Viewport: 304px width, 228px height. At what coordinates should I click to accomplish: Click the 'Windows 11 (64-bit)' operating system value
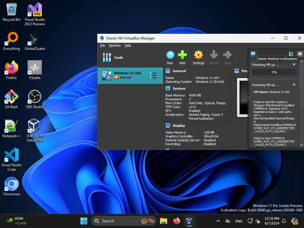pos(210,82)
